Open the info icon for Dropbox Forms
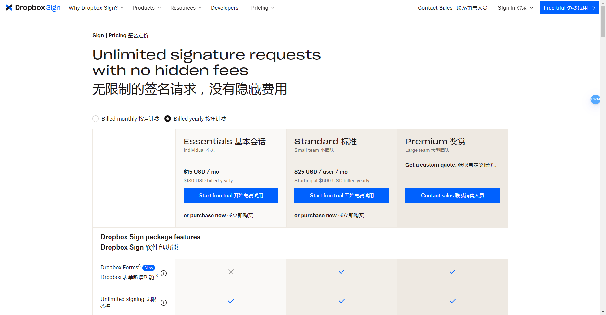The image size is (606, 315). coord(164,273)
